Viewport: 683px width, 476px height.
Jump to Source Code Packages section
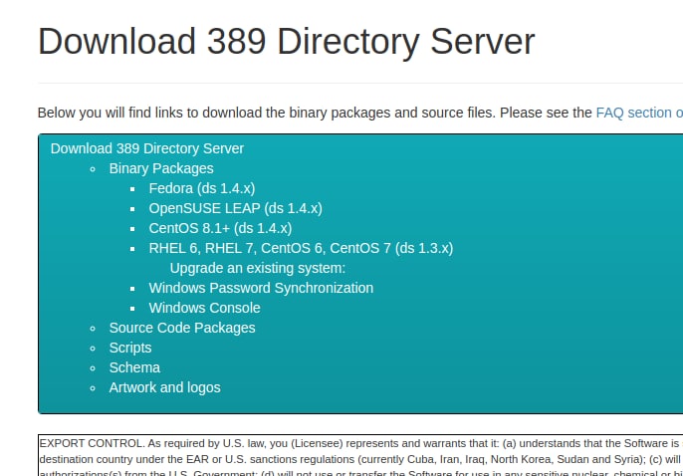pos(182,328)
